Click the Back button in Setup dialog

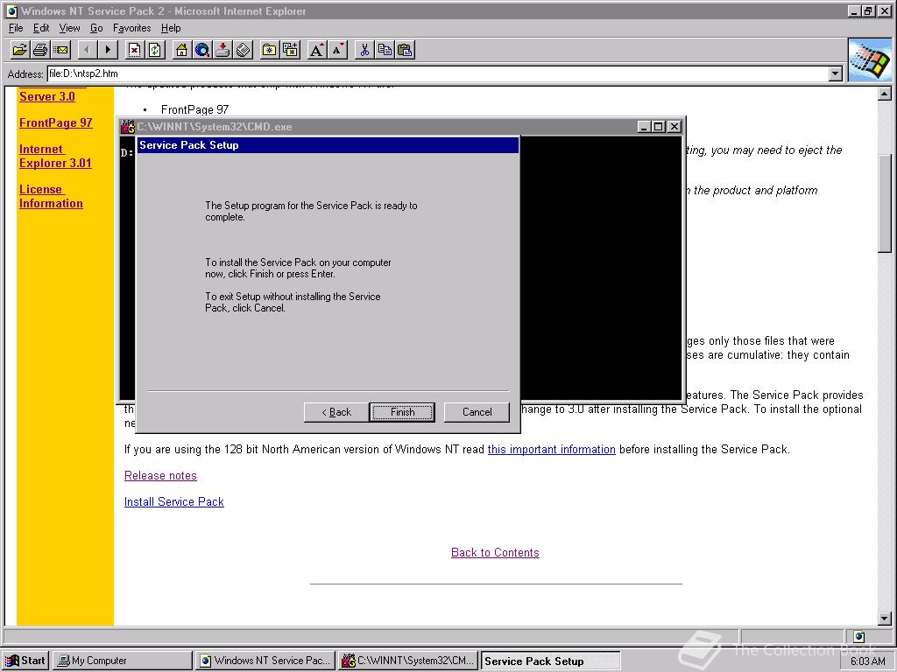[336, 412]
